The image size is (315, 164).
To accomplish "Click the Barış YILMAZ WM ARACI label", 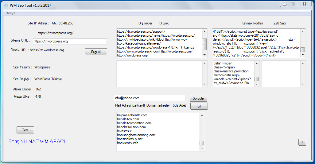I will [37, 142].
